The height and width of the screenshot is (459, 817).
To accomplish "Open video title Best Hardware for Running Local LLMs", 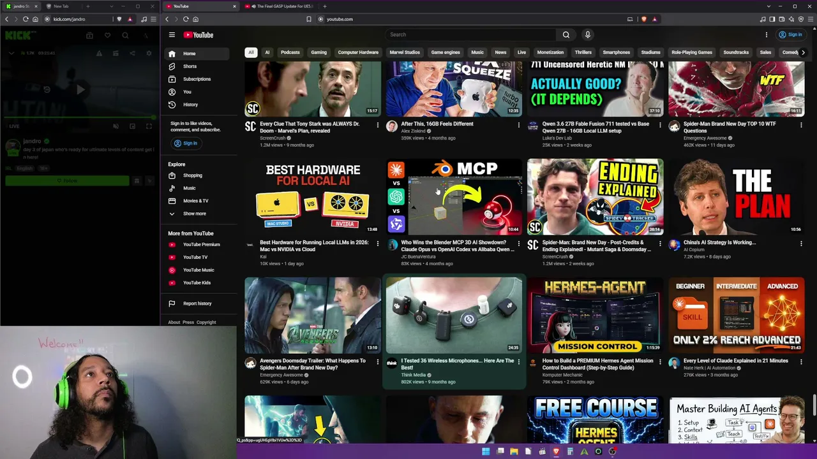I will tap(314, 245).
